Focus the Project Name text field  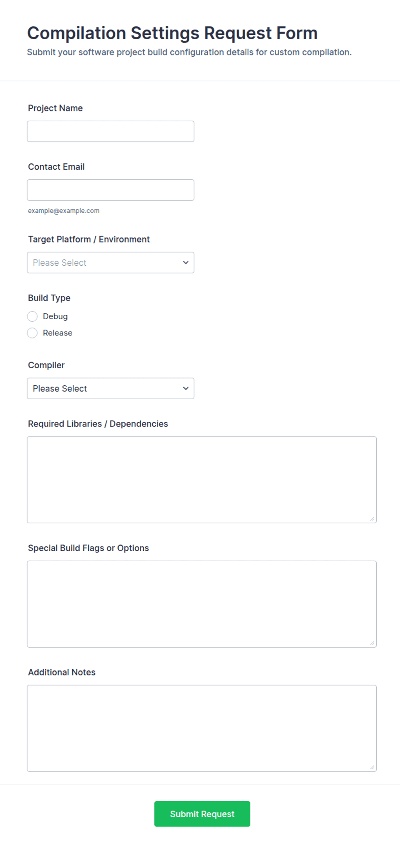pyautogui.click(x=111, y=132)
